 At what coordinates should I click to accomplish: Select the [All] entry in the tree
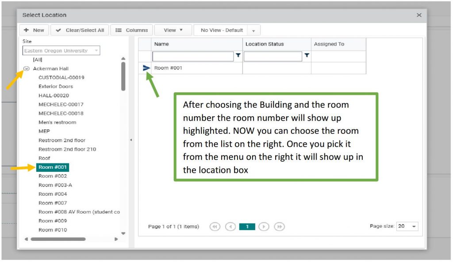click(x=38, y=59)
